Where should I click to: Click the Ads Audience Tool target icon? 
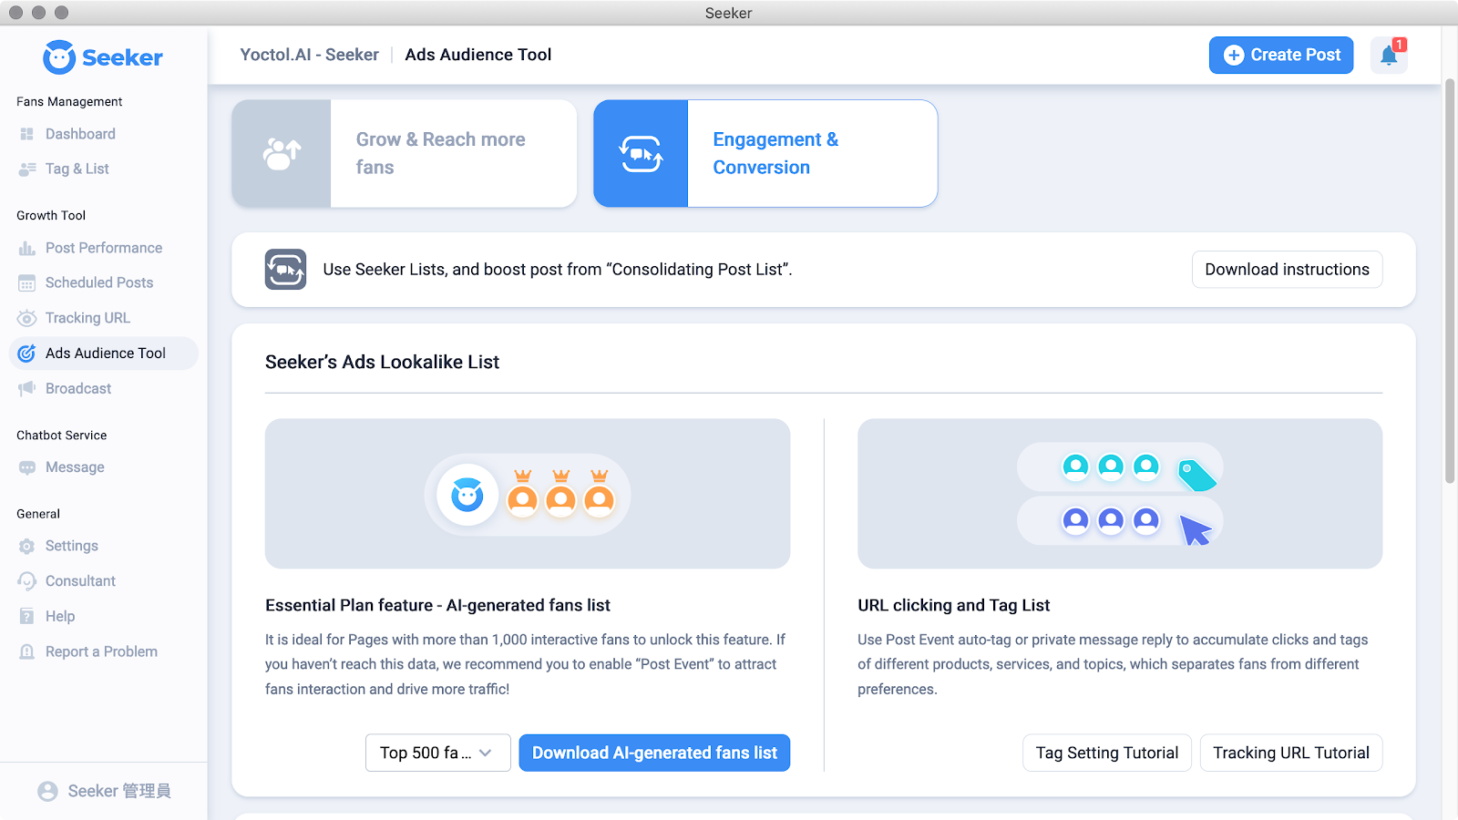coord(27,354)
